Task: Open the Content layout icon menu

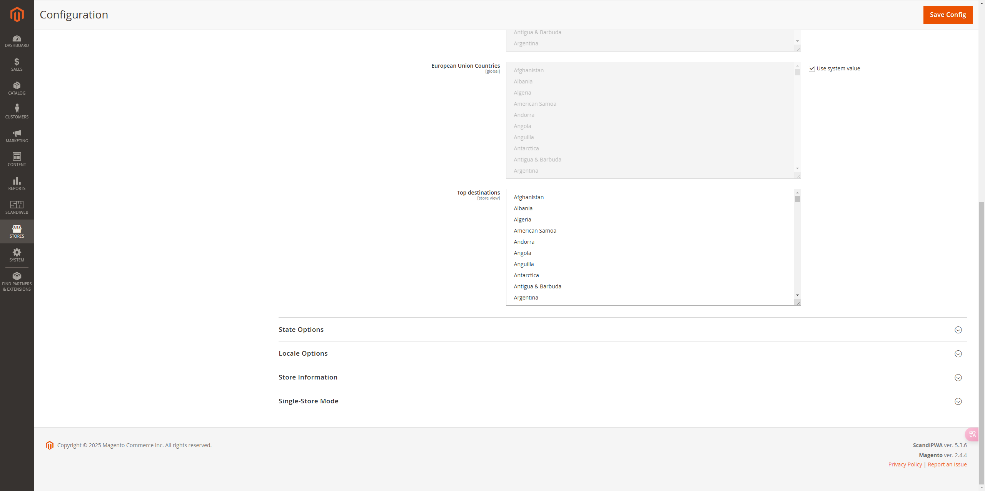Action: tap(17, 160)
